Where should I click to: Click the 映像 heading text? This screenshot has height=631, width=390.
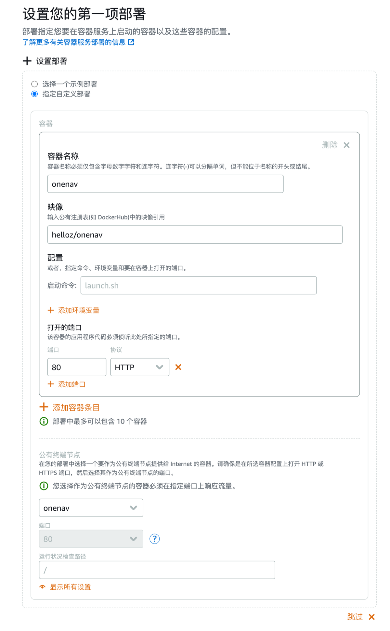(55, 207)
